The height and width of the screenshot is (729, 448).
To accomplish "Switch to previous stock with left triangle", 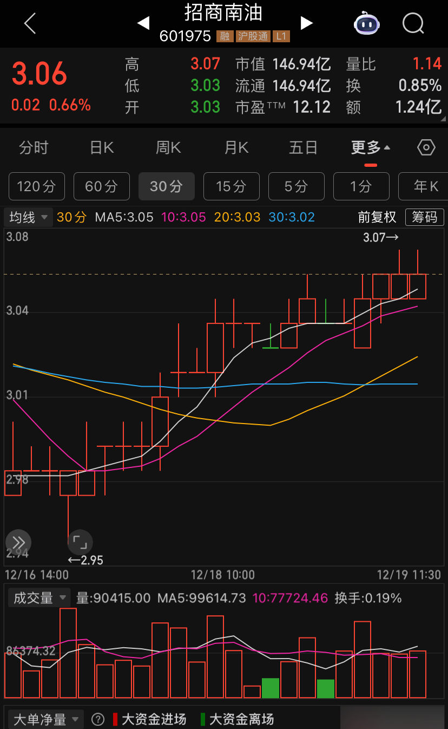I will click(x=143, y=23).
